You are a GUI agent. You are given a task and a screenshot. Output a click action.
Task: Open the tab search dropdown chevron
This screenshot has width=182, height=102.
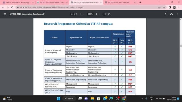point(159,2)
